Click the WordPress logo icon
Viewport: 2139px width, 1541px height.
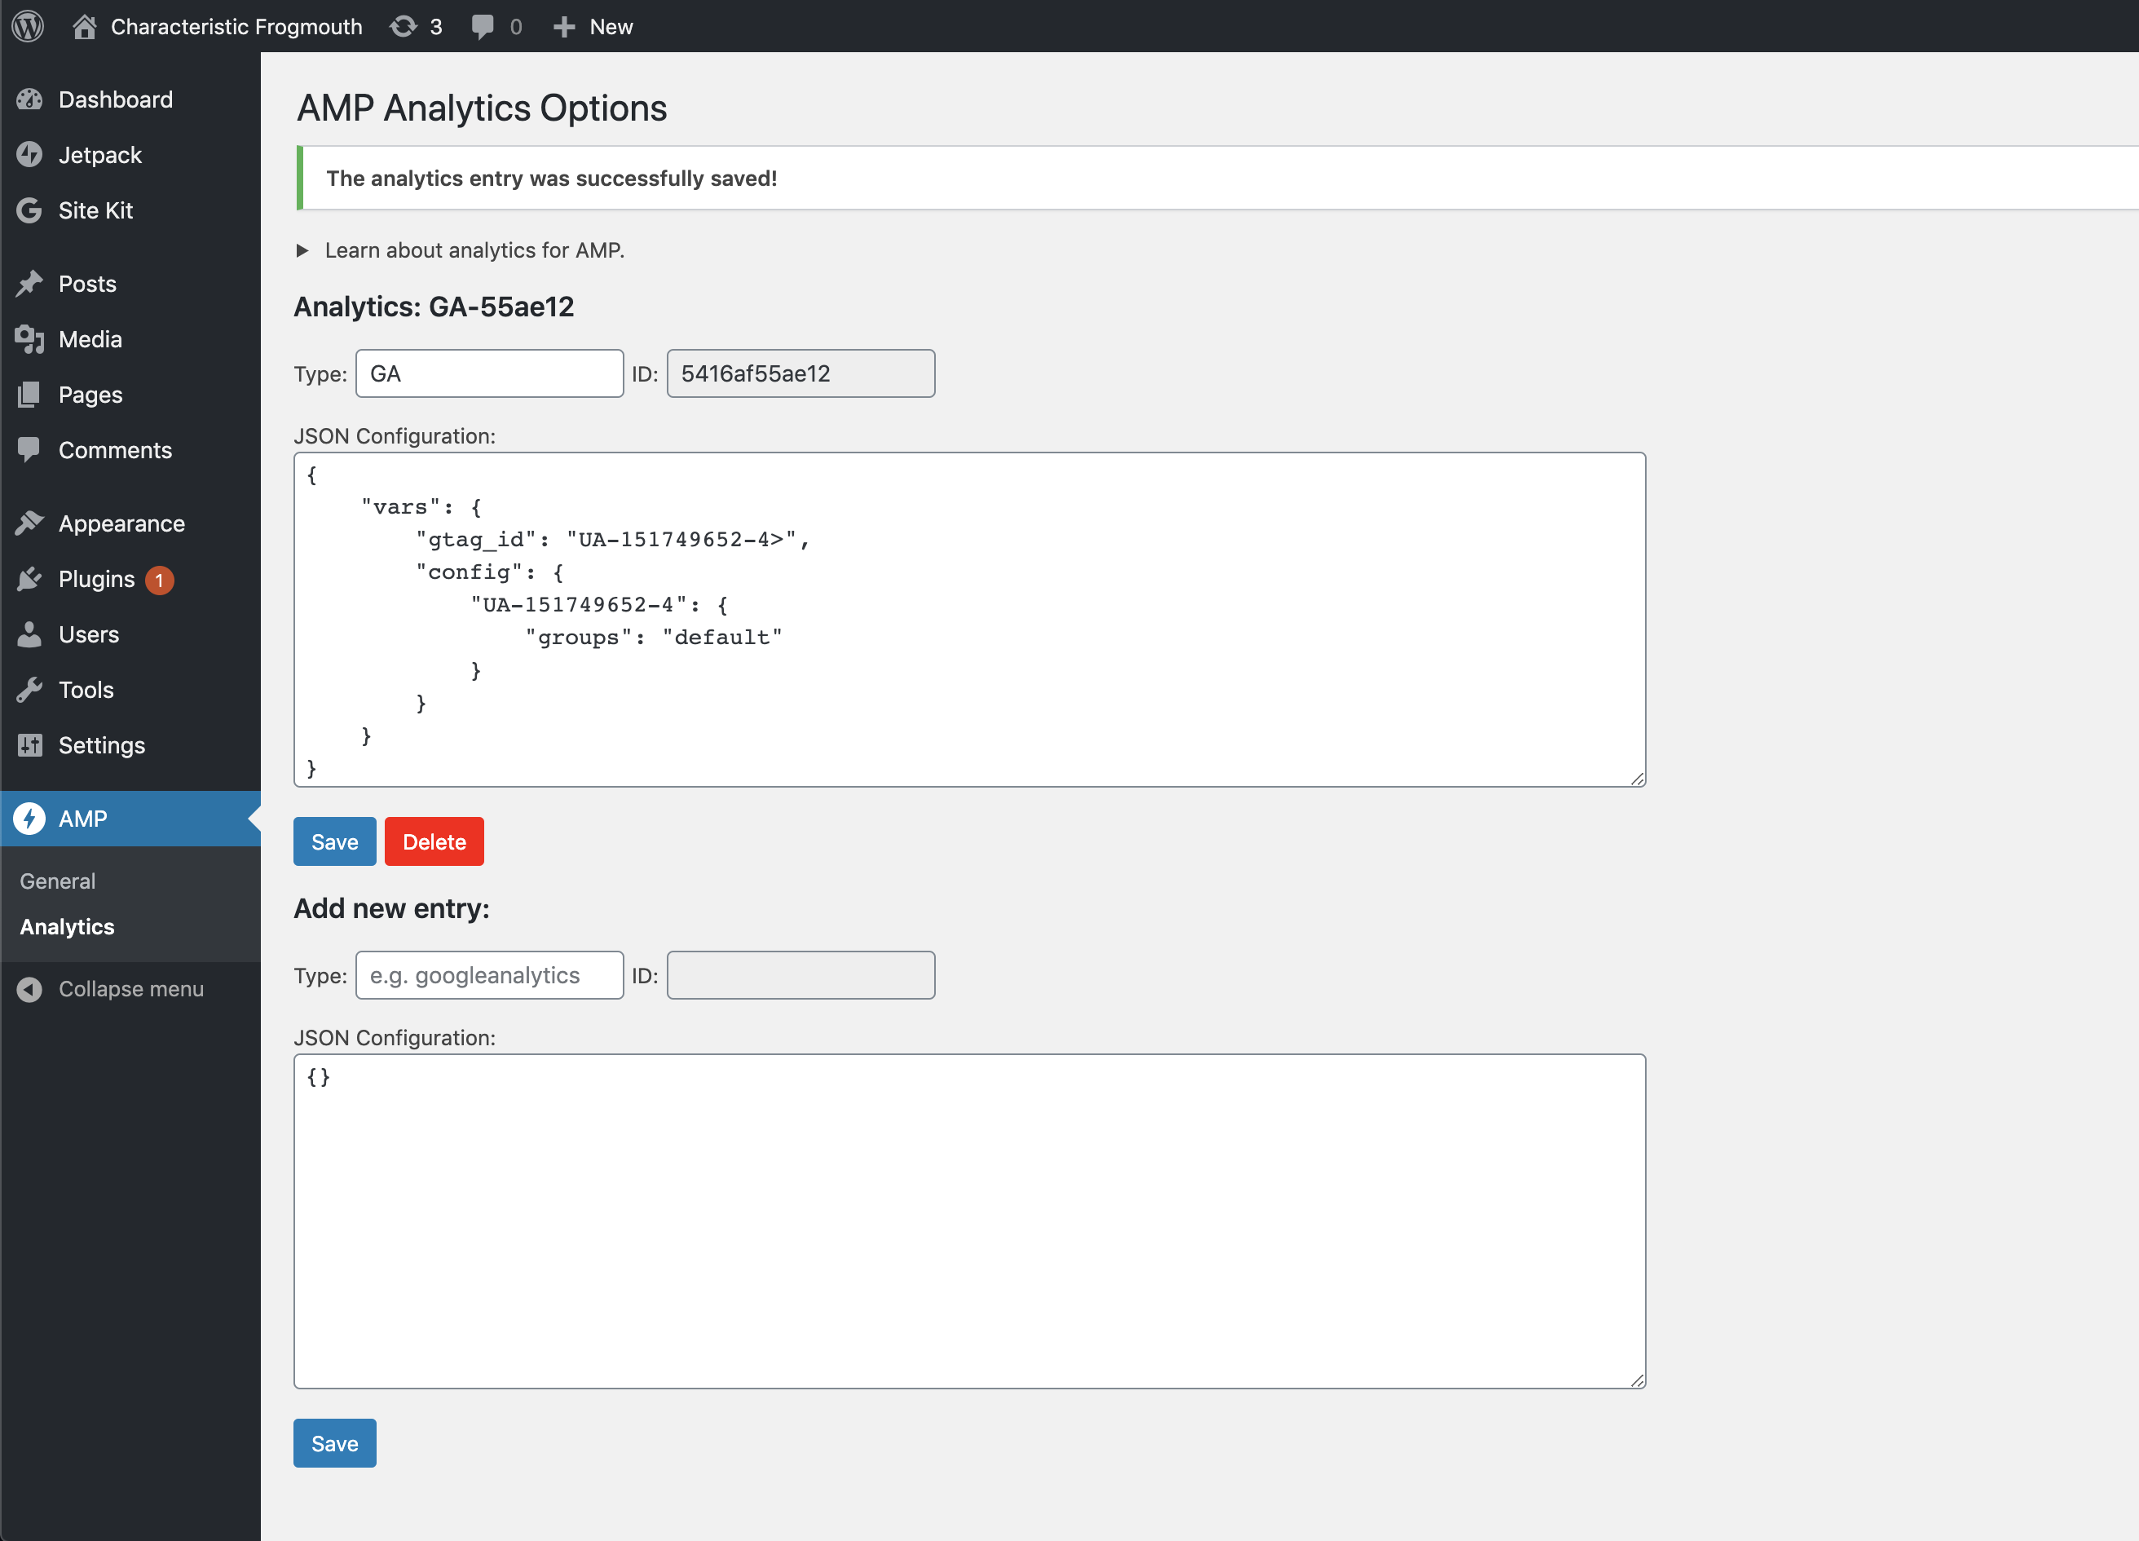click(x=29, y=25)
